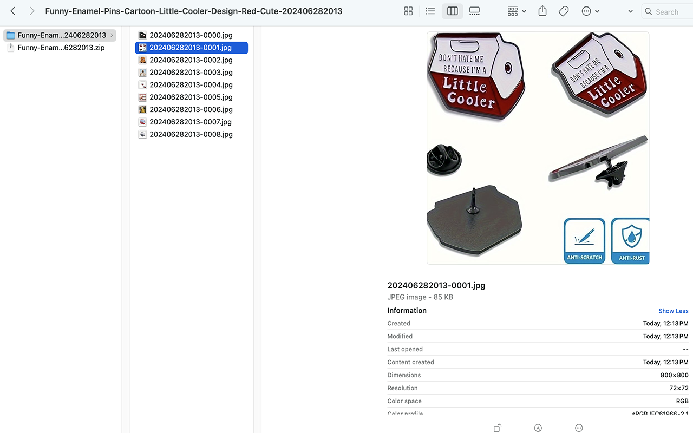This screenshot has height=433, width=693.
Task: Select the currently active column view toggle
Action: pyautogui.click(x=452, y=11)
